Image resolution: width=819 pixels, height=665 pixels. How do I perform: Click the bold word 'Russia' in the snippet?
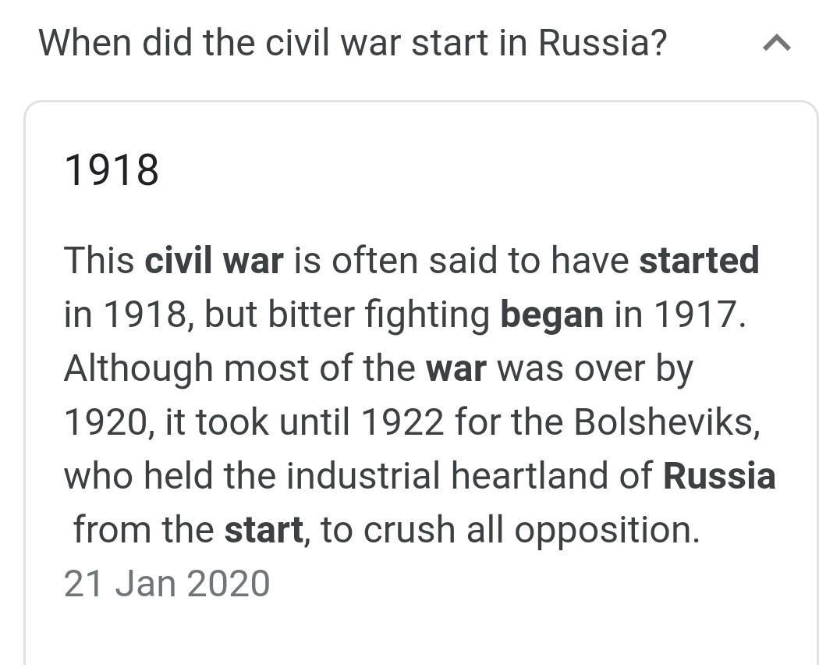(x=719, y=476)
